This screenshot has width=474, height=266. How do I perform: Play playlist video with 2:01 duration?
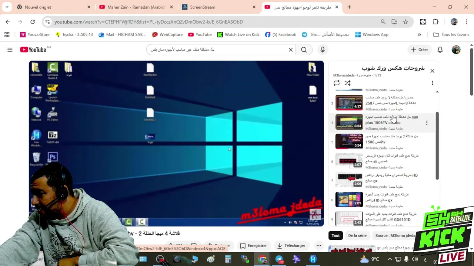point(349,199)
